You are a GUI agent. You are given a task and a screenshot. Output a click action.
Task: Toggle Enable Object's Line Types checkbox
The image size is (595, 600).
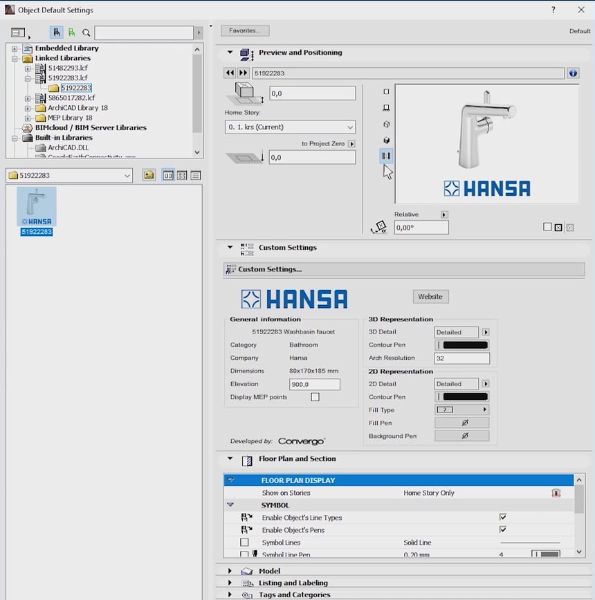click(503, 517)
